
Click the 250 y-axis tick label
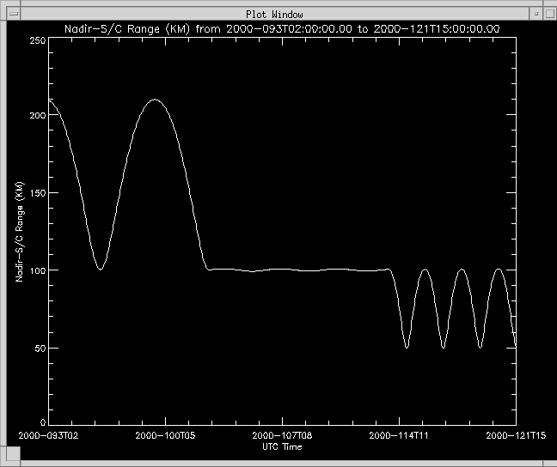click(37, 41)
